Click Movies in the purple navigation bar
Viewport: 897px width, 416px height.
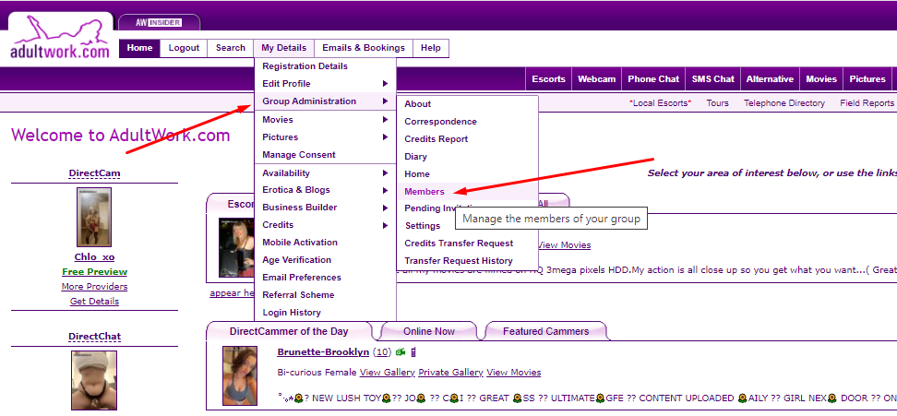pos(821,79)
